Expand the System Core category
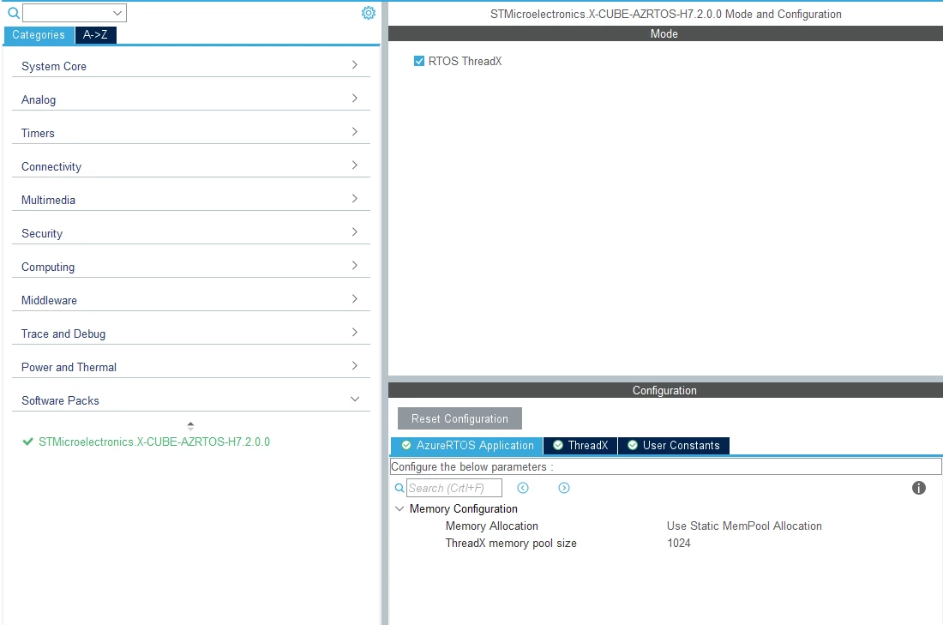Image resolution: width=943 pixels, height=625 pixels. pyautogui.click(x=190, y=65)
